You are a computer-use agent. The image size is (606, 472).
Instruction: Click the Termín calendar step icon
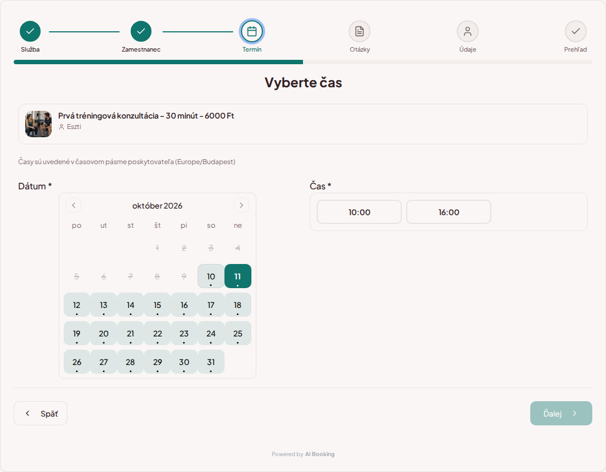point(252,31)
